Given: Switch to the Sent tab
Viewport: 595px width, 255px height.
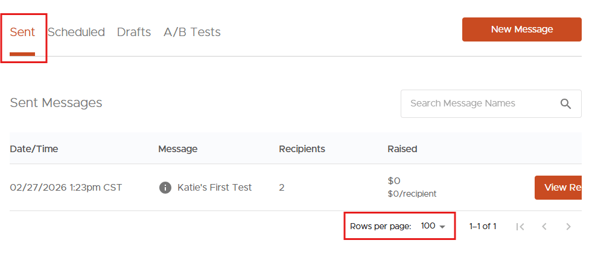Looking at the screenshot, I should point(22,32).
